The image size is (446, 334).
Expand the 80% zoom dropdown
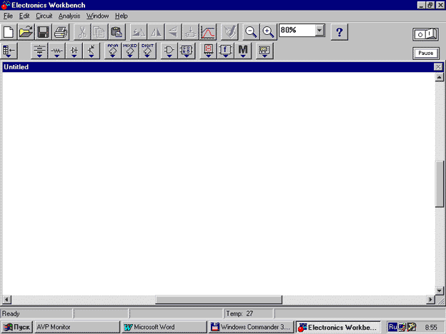319,30
